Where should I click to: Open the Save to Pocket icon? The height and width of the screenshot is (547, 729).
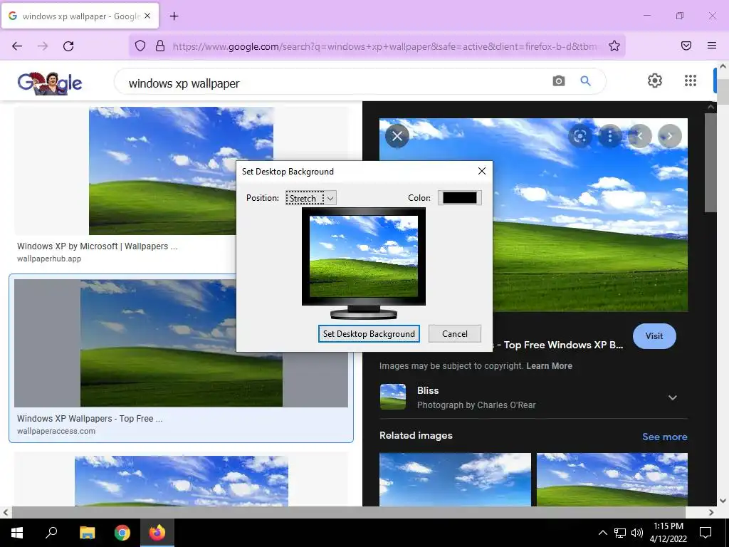686,46
